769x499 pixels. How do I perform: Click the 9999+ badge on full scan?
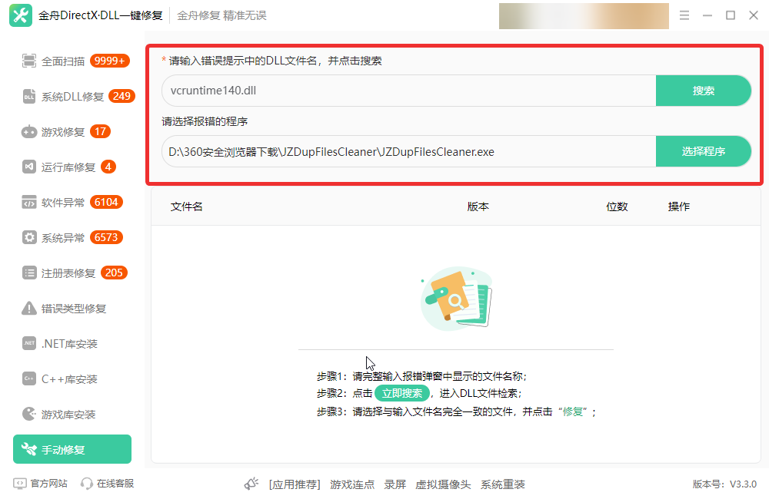point(110,61)
